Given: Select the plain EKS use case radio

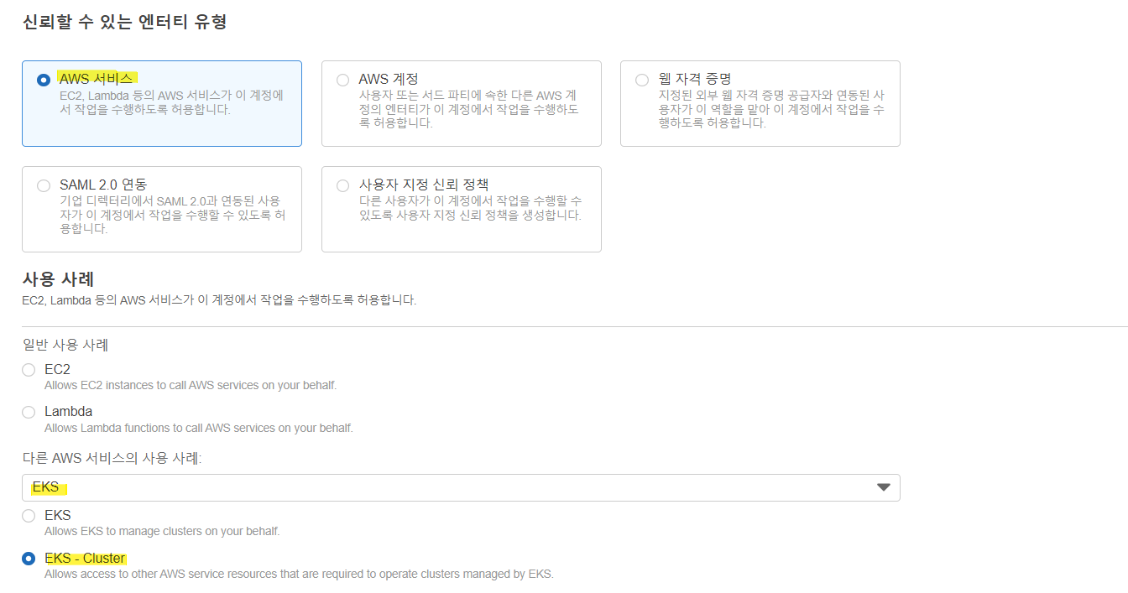Looking at the screenshot, I should pos(29,516).
